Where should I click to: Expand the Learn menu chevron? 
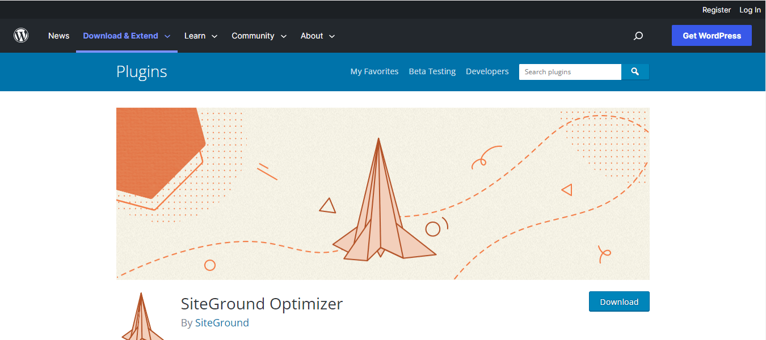coord(216,36)
